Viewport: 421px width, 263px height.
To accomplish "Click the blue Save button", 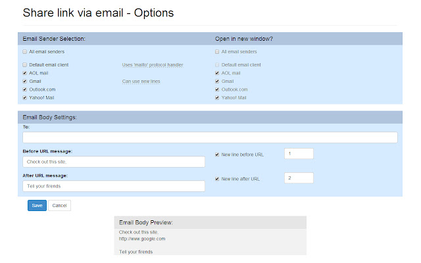I will 37,205.
